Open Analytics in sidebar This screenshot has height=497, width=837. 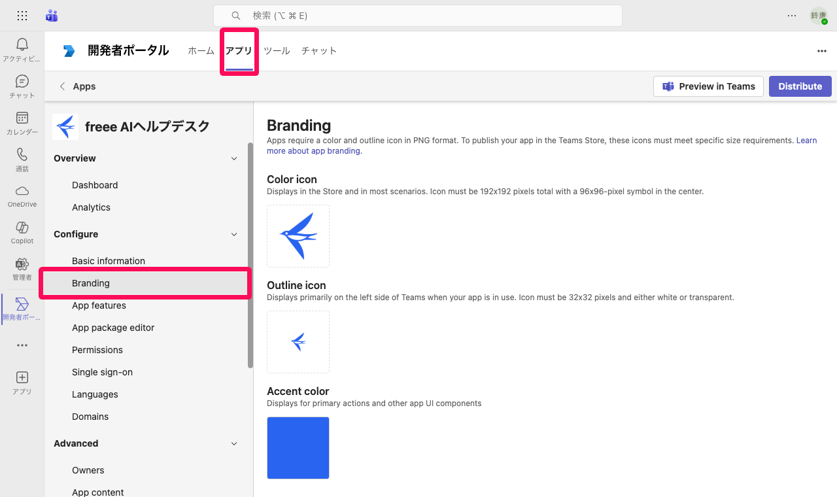91,207
